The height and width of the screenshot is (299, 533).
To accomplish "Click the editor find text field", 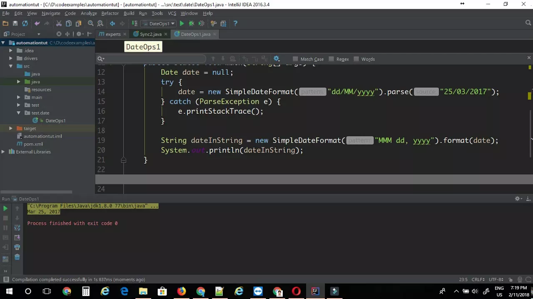I will (x=152, y=59).
